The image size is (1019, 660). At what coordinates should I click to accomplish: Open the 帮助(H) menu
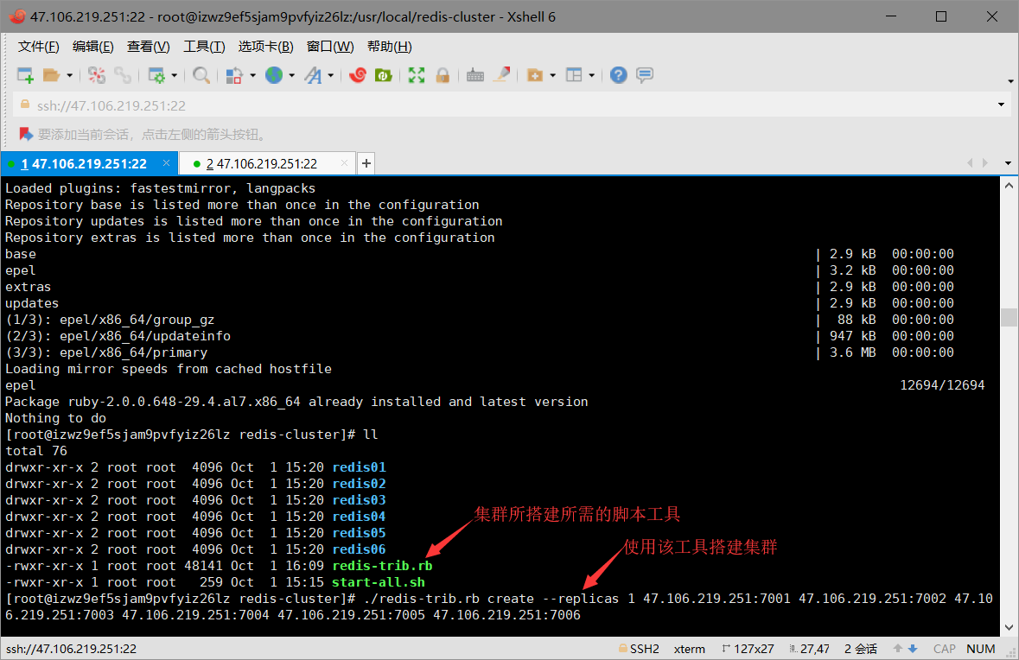click(389, 47)
